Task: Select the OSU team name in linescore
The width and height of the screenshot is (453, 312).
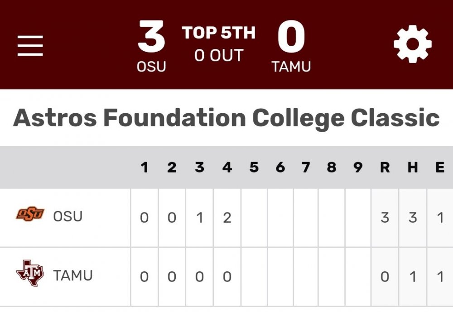Action: tap(68, 216)
